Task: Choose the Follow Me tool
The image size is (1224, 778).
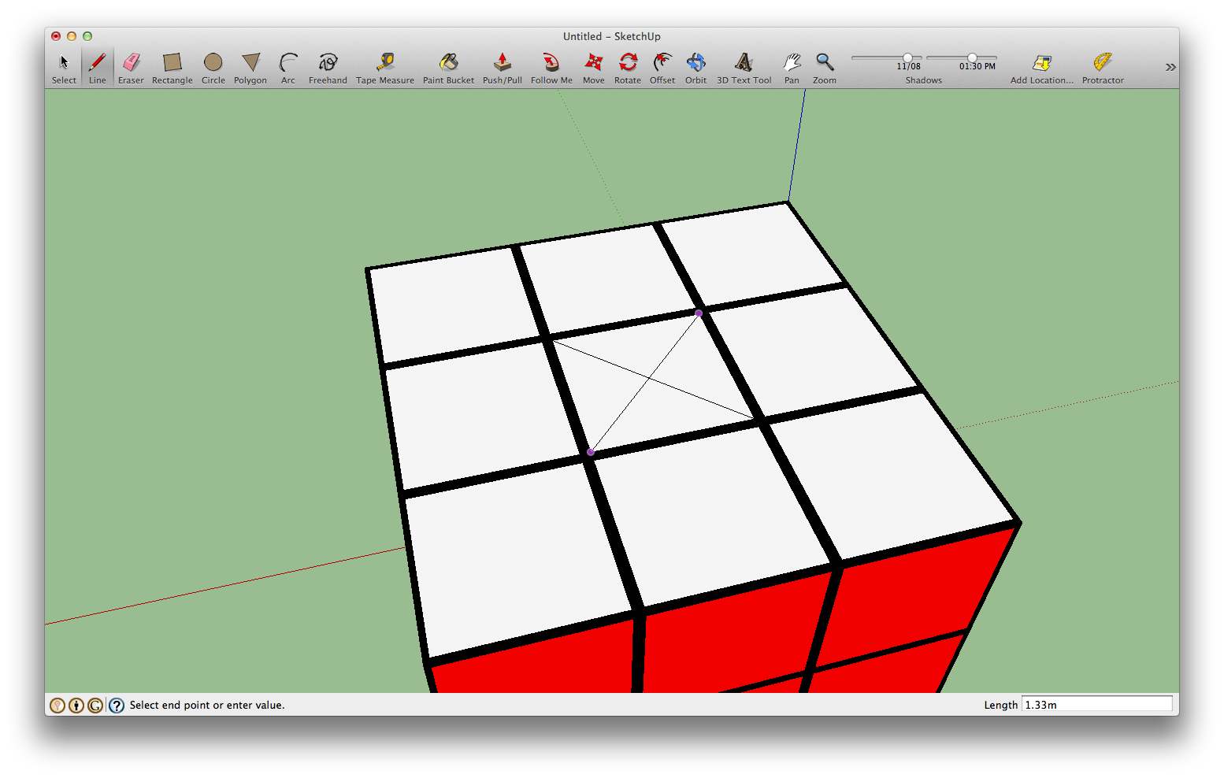Action: point(551,68)
